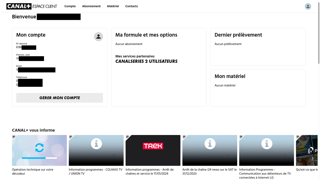Screen dimensions: 320x180
Task: Click the Mon compte card heading
Action: point(31,35)
